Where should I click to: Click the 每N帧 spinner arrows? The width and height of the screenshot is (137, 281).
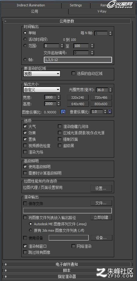(x=111, y=33)
